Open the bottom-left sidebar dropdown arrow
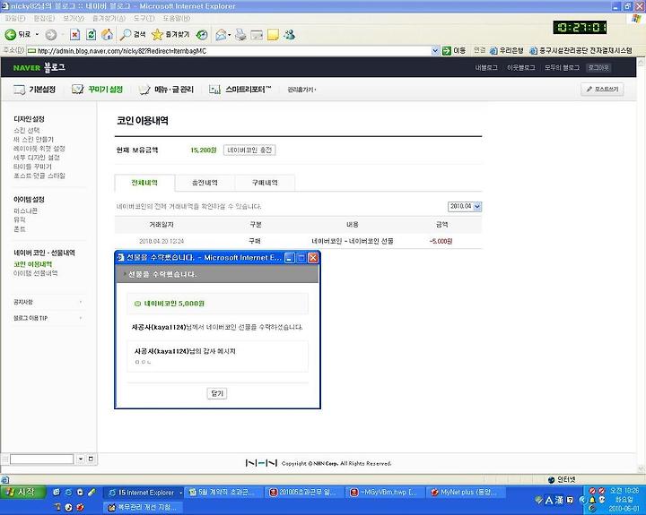Viewport: 646px width, 515px height. 81,459
